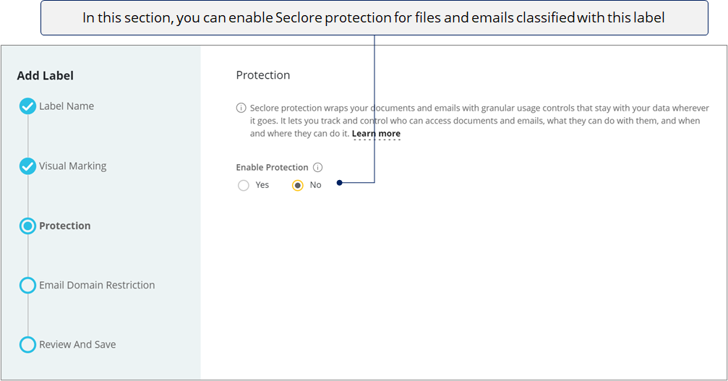This screenshot has height=381, width=728.
Task: Select Protection step label in sidebar
Action: point(65,226)
